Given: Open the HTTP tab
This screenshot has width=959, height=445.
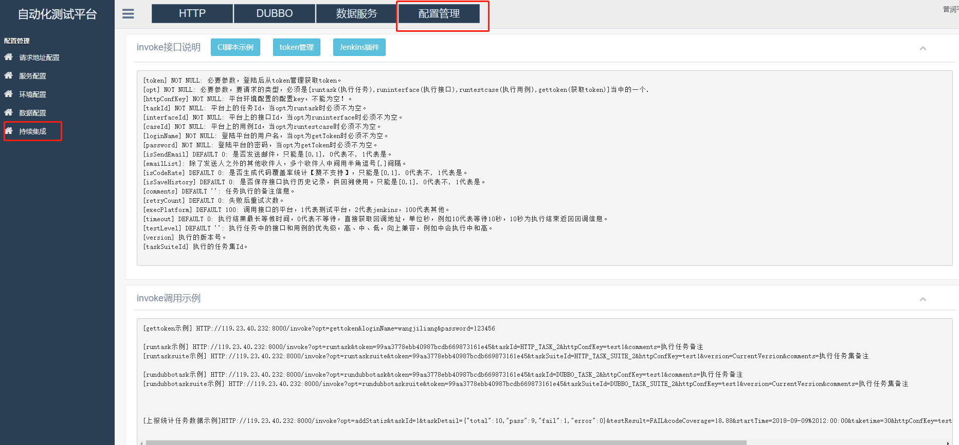Looking at the screenshot, I should (192, 13).
